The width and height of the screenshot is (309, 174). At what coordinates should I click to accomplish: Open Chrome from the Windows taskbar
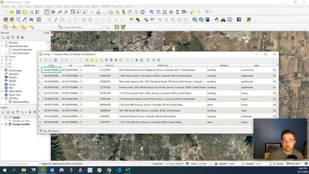click(109, 170)
